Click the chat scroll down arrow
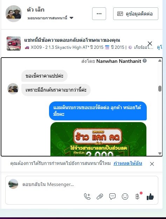This screenshot has width=166, height=219. point(160,153)
